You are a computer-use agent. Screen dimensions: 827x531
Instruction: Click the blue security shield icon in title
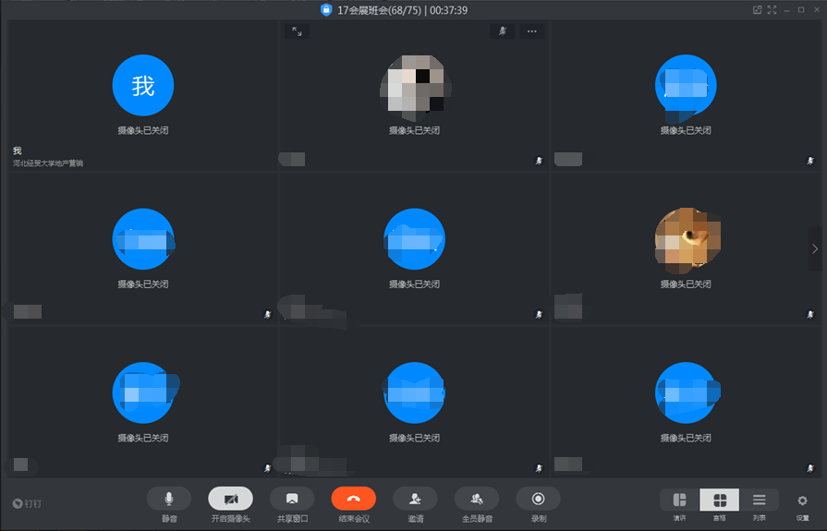pos(325,10)
